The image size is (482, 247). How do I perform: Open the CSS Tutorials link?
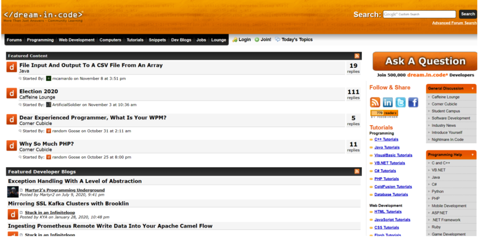pos(386,228)
